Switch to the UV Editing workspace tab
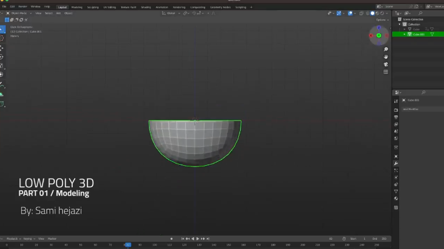This screenshot has height=249, width=444. (110, 8)
